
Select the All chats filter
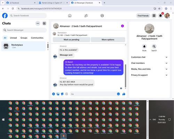pos(5,38)
